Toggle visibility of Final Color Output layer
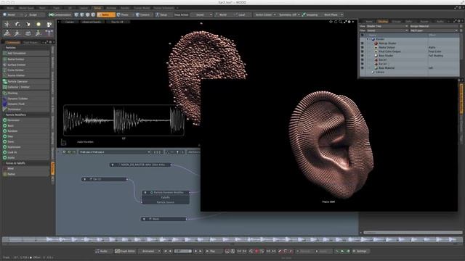The height and width of the screenshot is (261, 465). [x=362, y=51]
